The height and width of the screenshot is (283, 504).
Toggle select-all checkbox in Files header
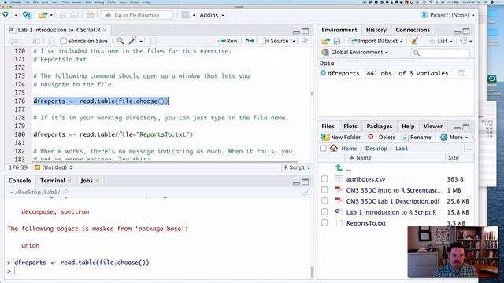pos(323,149)
